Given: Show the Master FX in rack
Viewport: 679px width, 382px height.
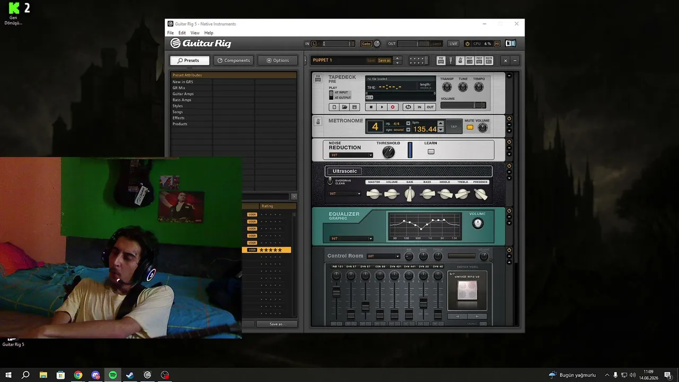Looking at the screenshot, I should click(x=489, y=60).
